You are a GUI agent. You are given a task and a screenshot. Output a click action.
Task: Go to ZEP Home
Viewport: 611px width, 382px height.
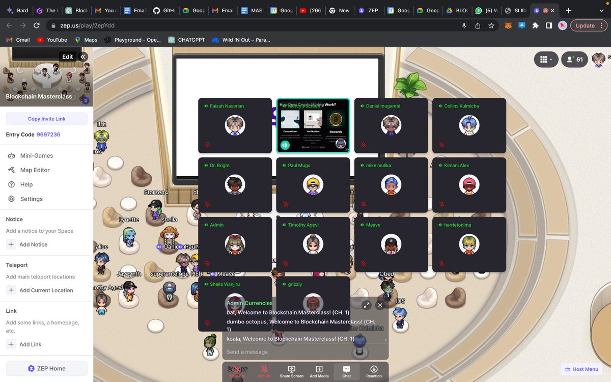point(46,368)
